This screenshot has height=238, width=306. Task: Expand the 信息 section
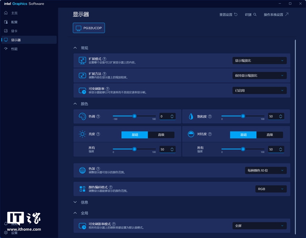[x=75, y=202]
